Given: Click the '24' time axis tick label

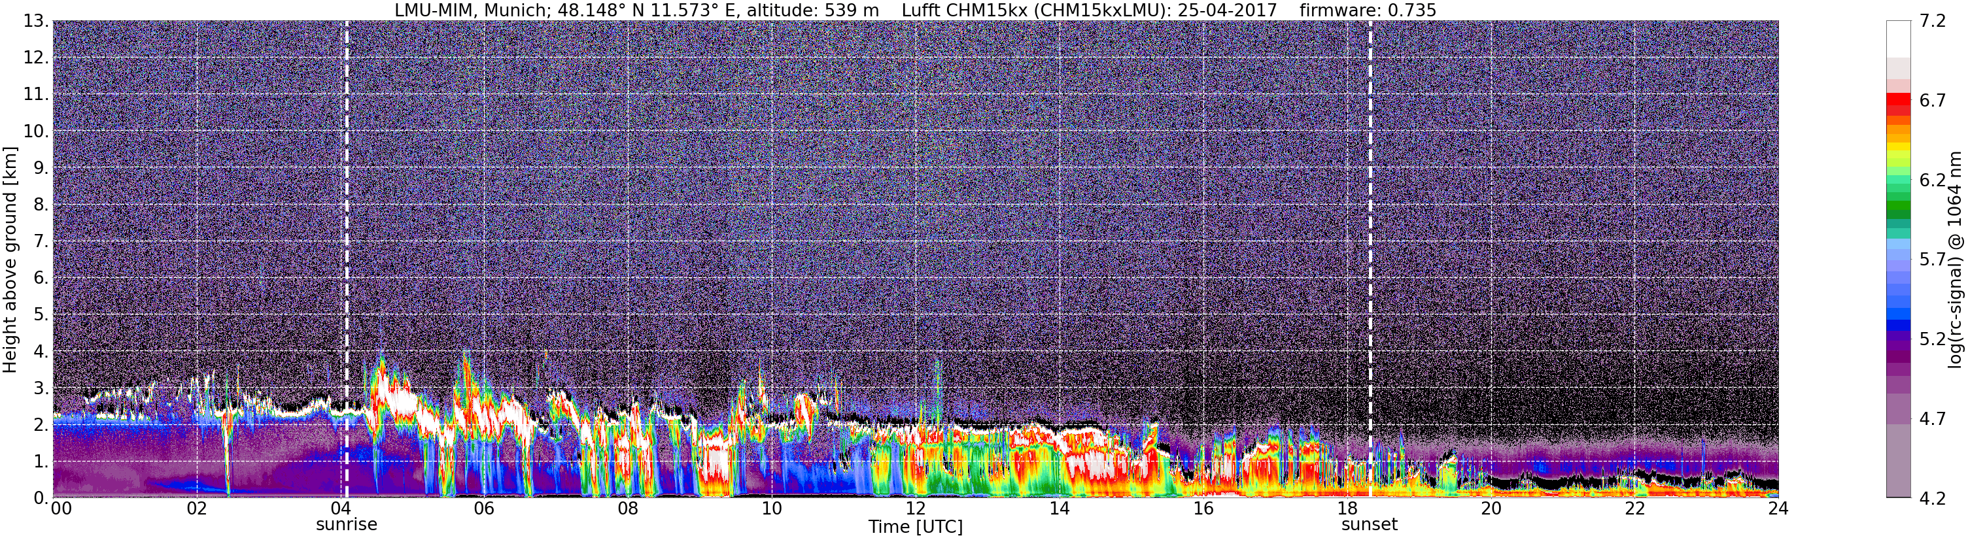Looking at the screenshot, I should (x=1778, y=509).
